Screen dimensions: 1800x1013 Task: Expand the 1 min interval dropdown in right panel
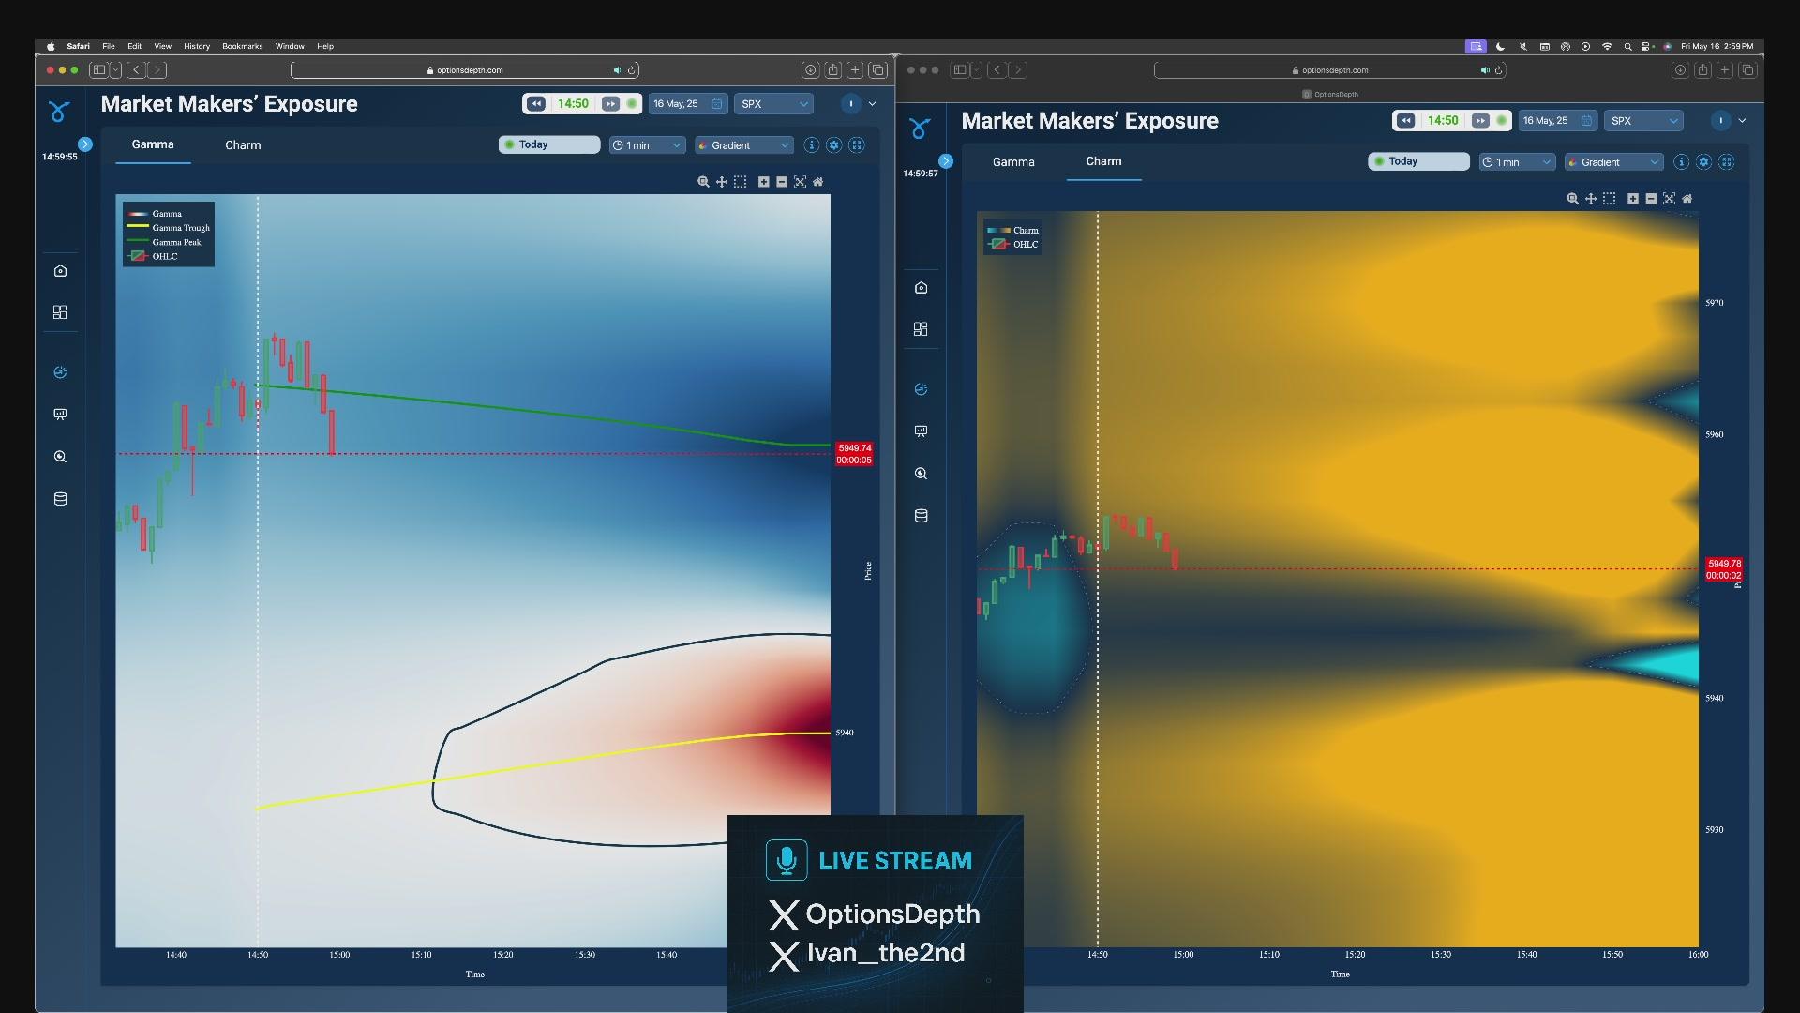coord(1517,162)
